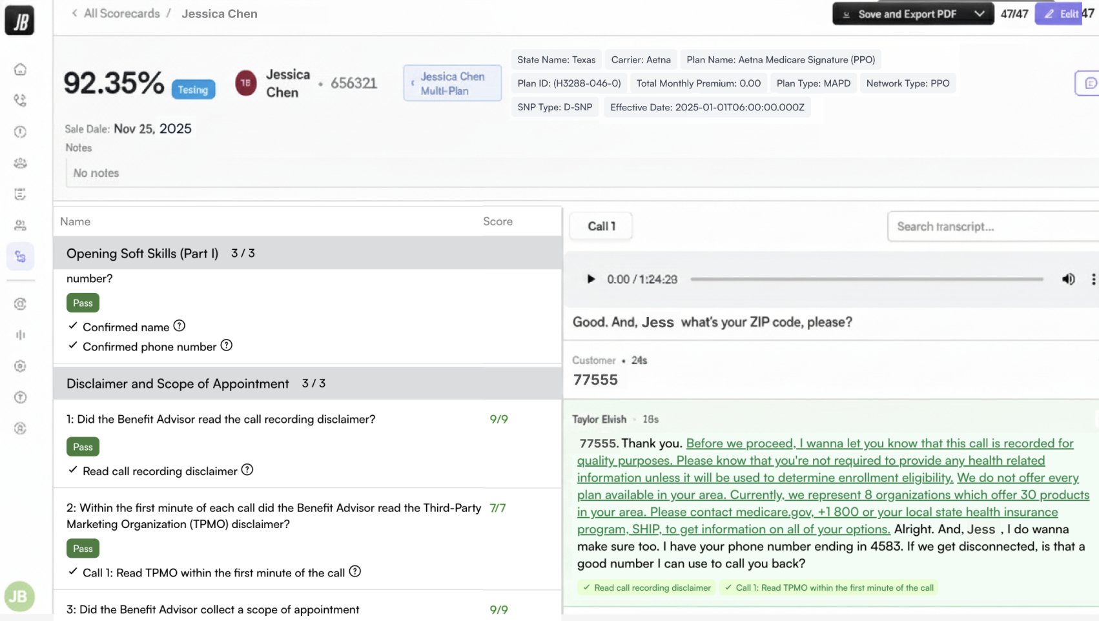Expand the Jessica Chen Multi-Plan selector
The image size is (1099, 621).
(452, 83)
